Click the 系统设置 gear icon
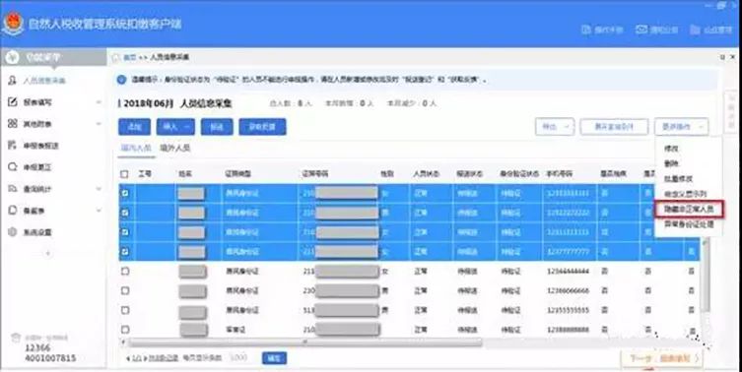 click(12, 232)
